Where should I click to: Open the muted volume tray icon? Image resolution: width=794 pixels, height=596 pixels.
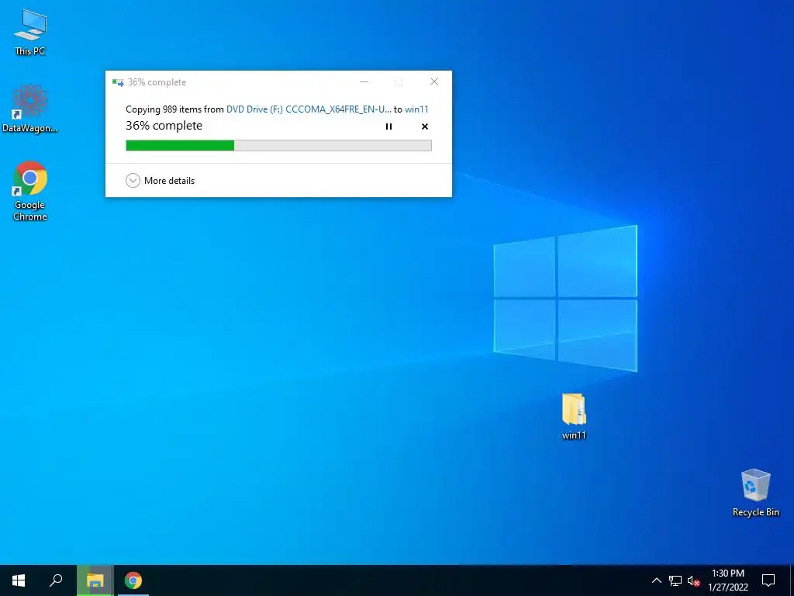click(694, 580)
